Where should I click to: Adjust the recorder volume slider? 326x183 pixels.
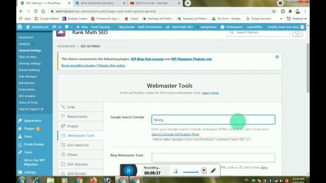[191, 172]
